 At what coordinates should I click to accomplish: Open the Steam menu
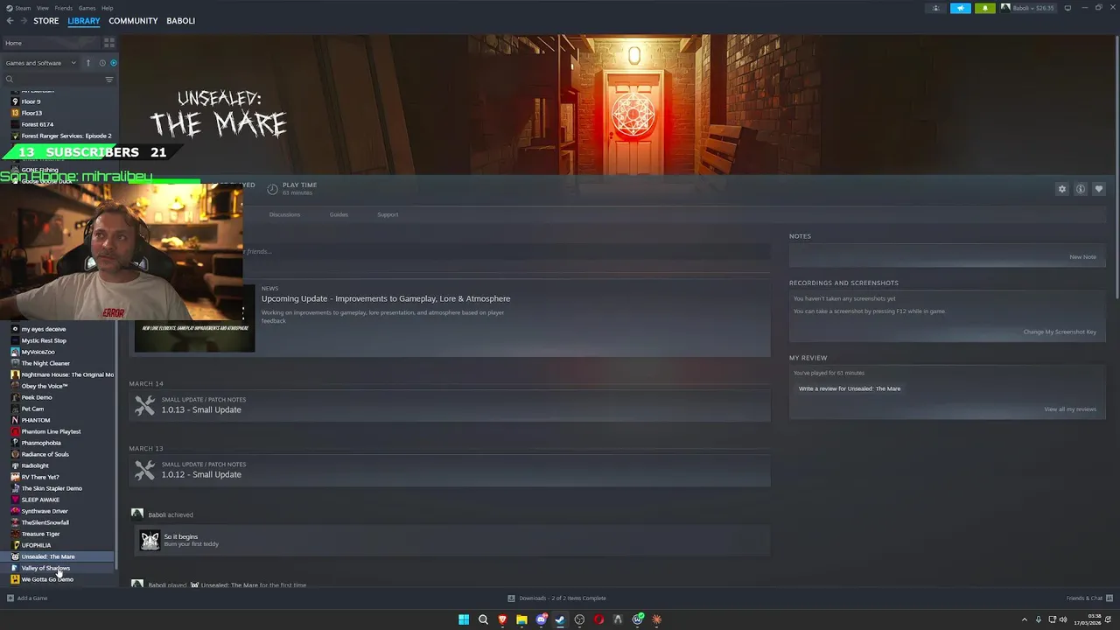pos(21,8)
